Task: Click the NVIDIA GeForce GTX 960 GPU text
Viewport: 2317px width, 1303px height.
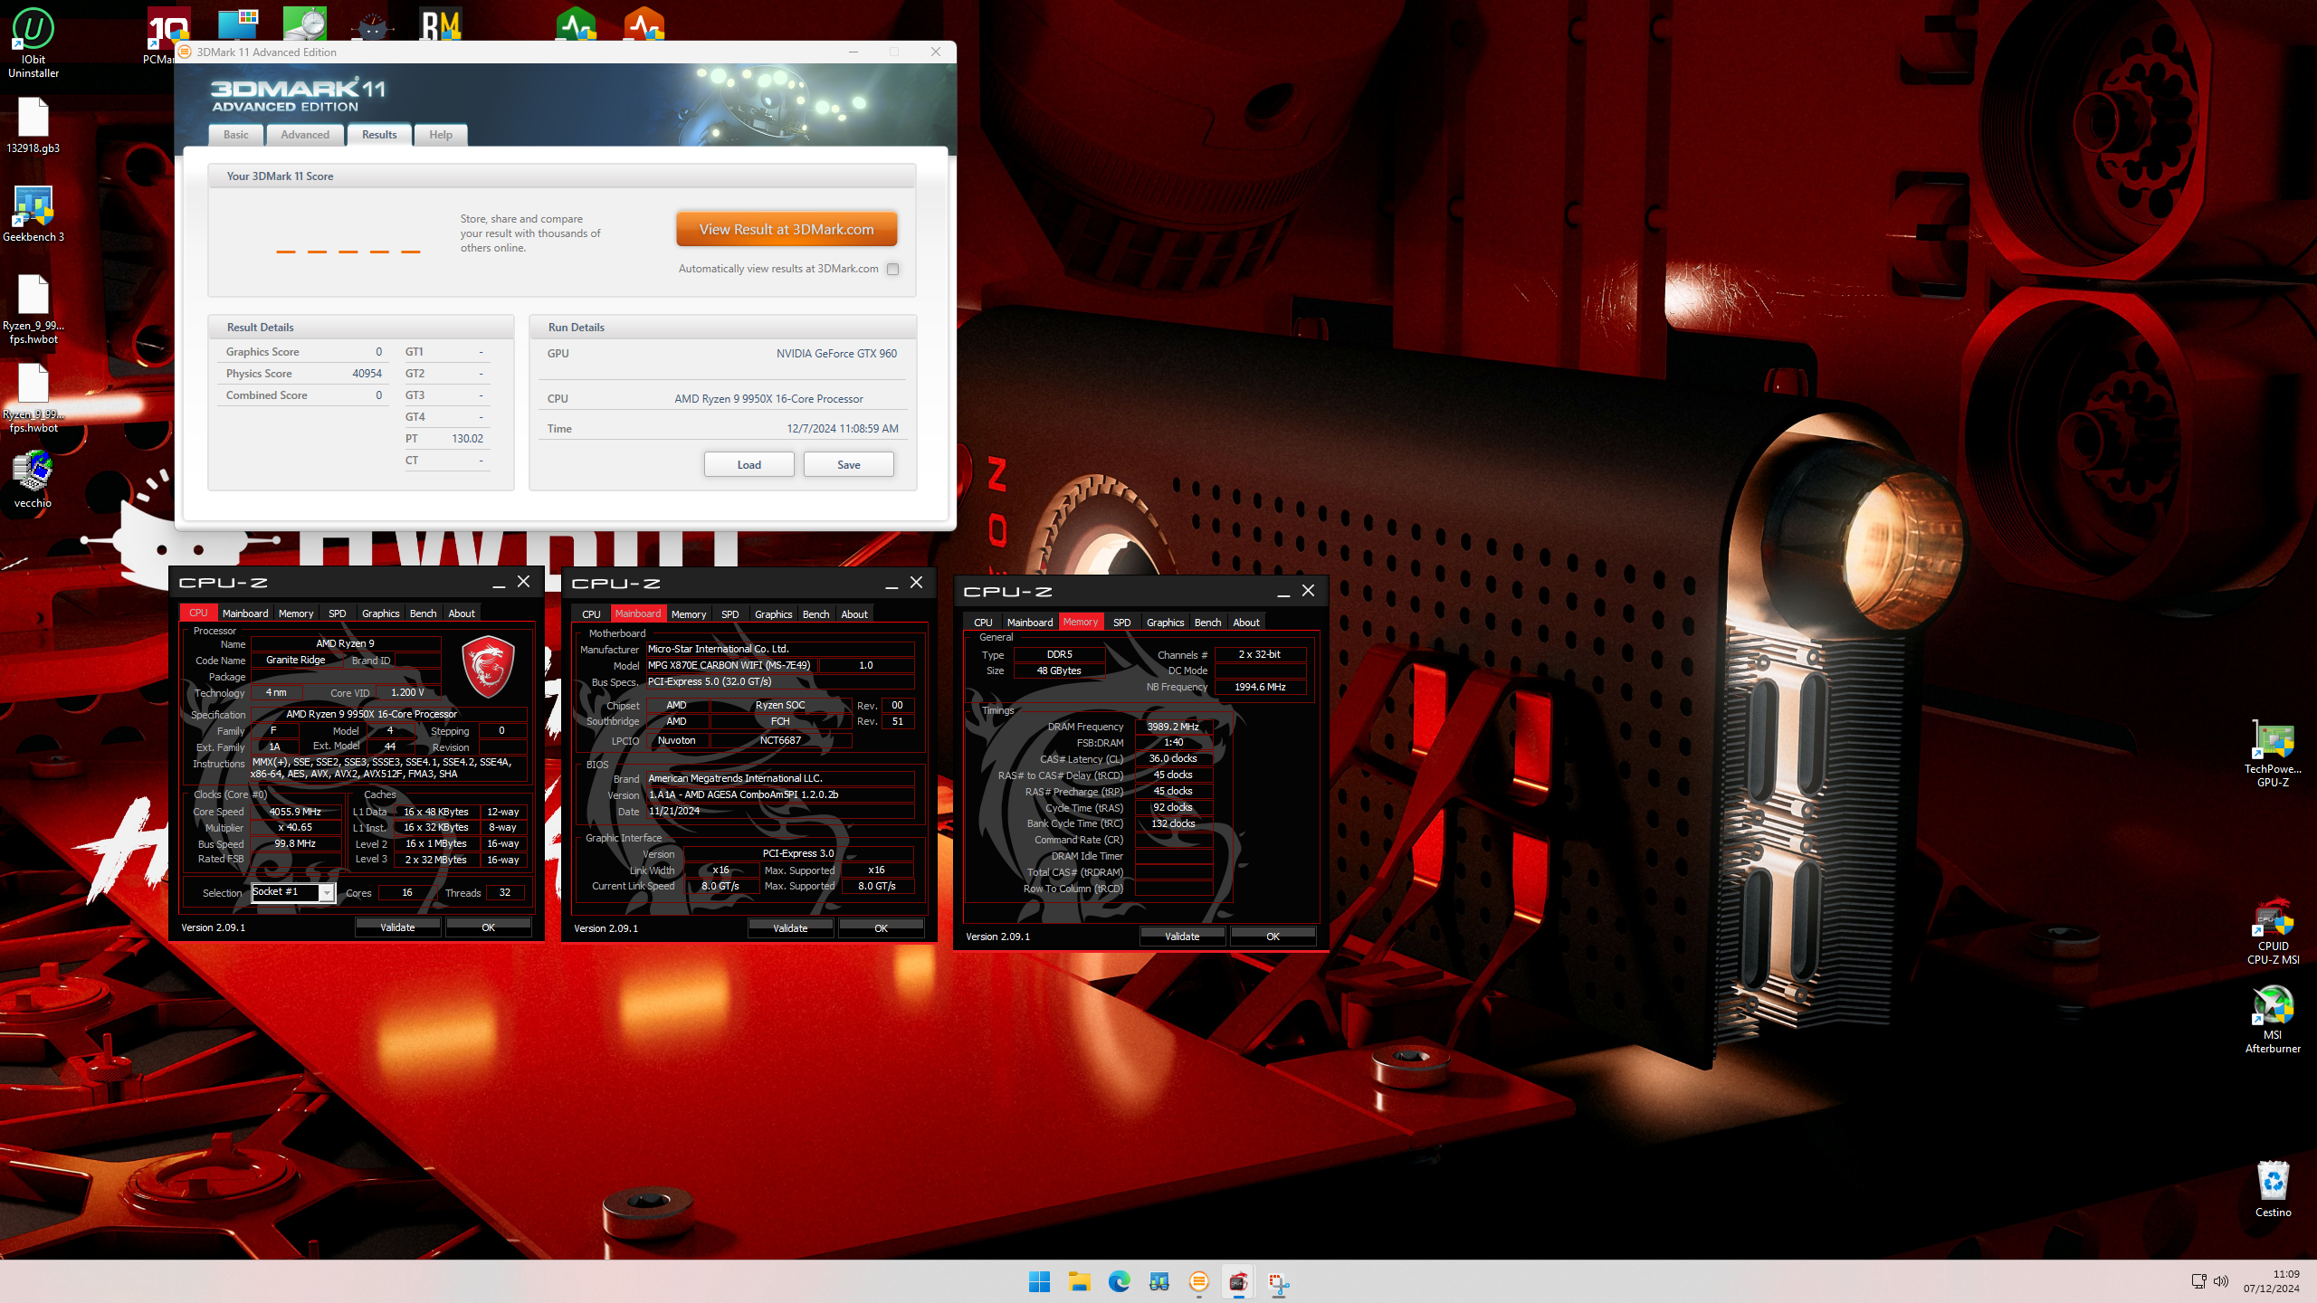Action: pyautogui.click(x=836, y=354)
